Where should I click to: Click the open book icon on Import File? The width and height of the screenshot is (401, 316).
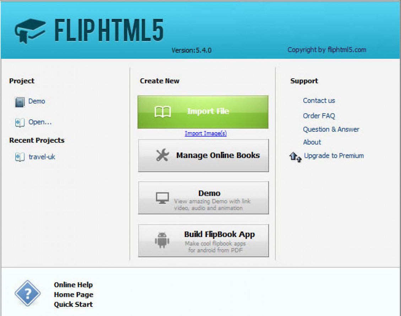(x=163, y=112)
